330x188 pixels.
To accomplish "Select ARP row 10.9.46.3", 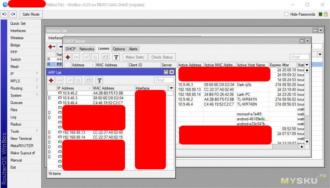I will [111, 98].
